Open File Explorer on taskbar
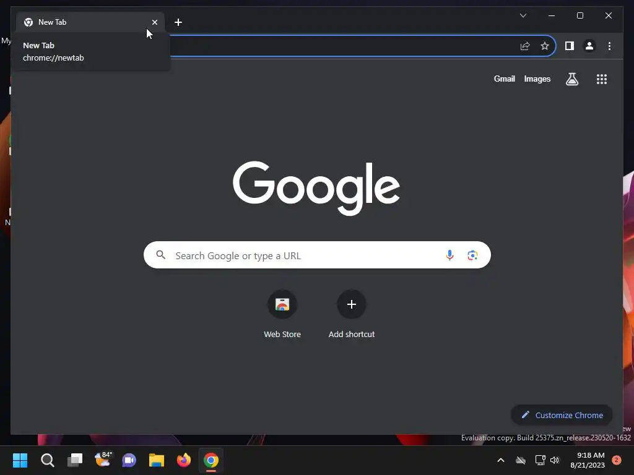Viewport: 634px width, 475px height. [157, 460]
